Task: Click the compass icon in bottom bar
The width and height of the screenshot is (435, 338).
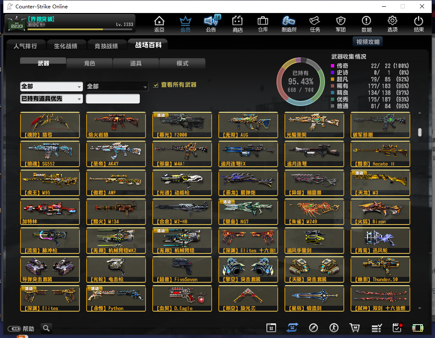Action: [x=313, y=328]
